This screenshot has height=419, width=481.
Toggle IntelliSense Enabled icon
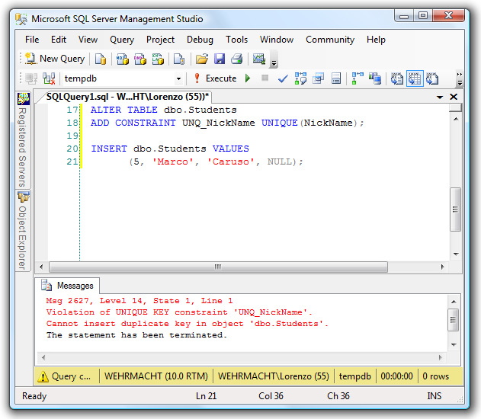336,78
